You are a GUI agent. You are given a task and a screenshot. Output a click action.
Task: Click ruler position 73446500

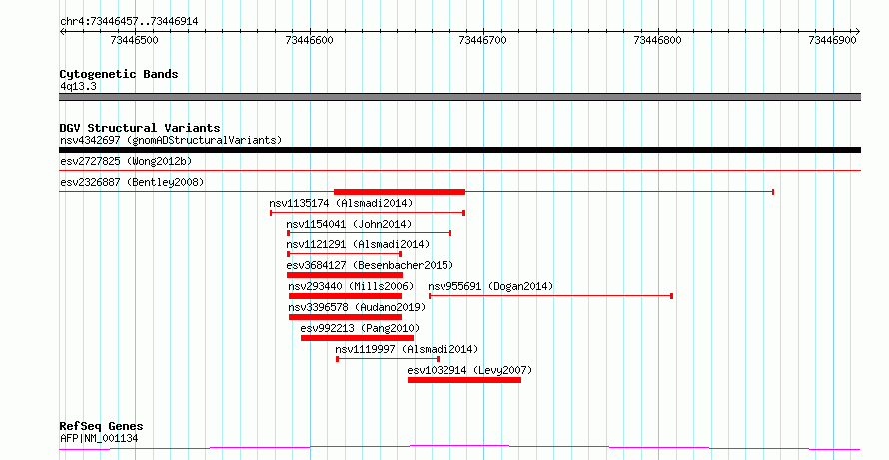tap(135, 40)
